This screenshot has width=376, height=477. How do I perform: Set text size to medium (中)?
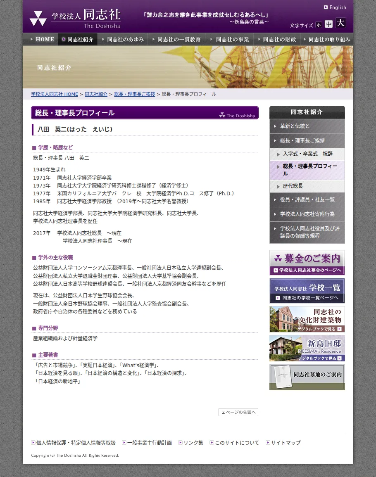pos(328,24)
